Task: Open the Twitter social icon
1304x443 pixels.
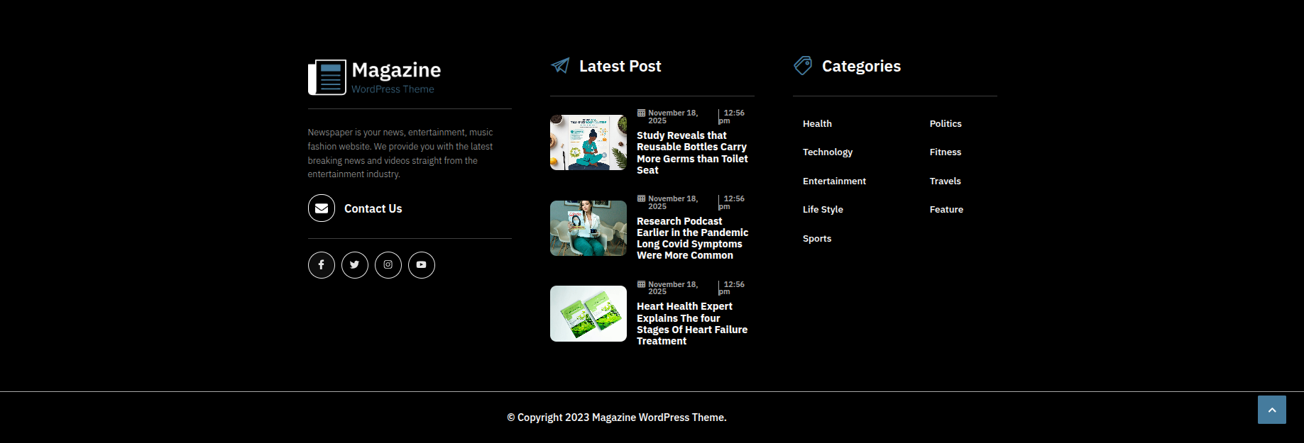Action: pyautogui.click(x=354, y=265)
